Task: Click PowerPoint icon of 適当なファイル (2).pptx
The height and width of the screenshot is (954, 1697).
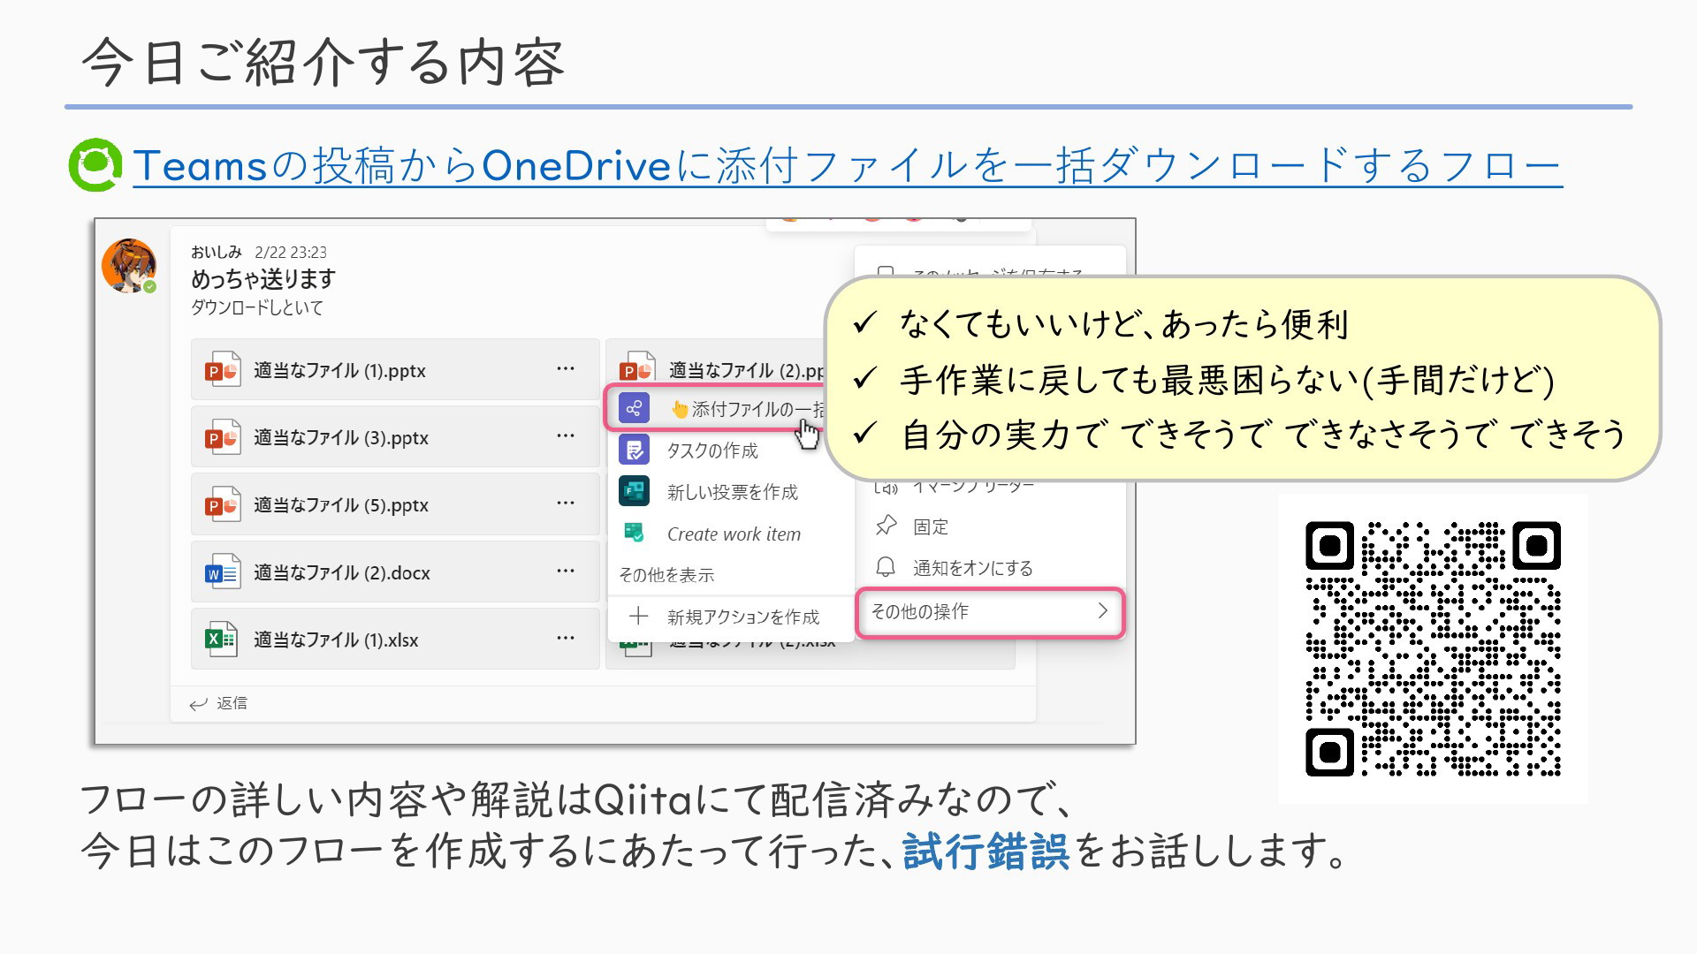Action: pyautogui.click(x=636, y=368)
